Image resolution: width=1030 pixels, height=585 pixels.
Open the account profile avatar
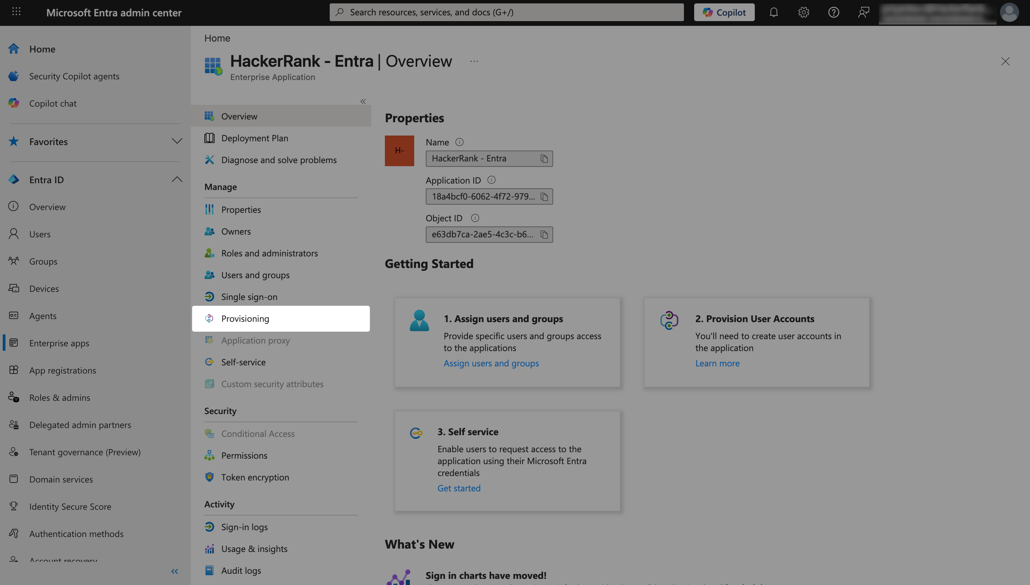pos(1009,13)
